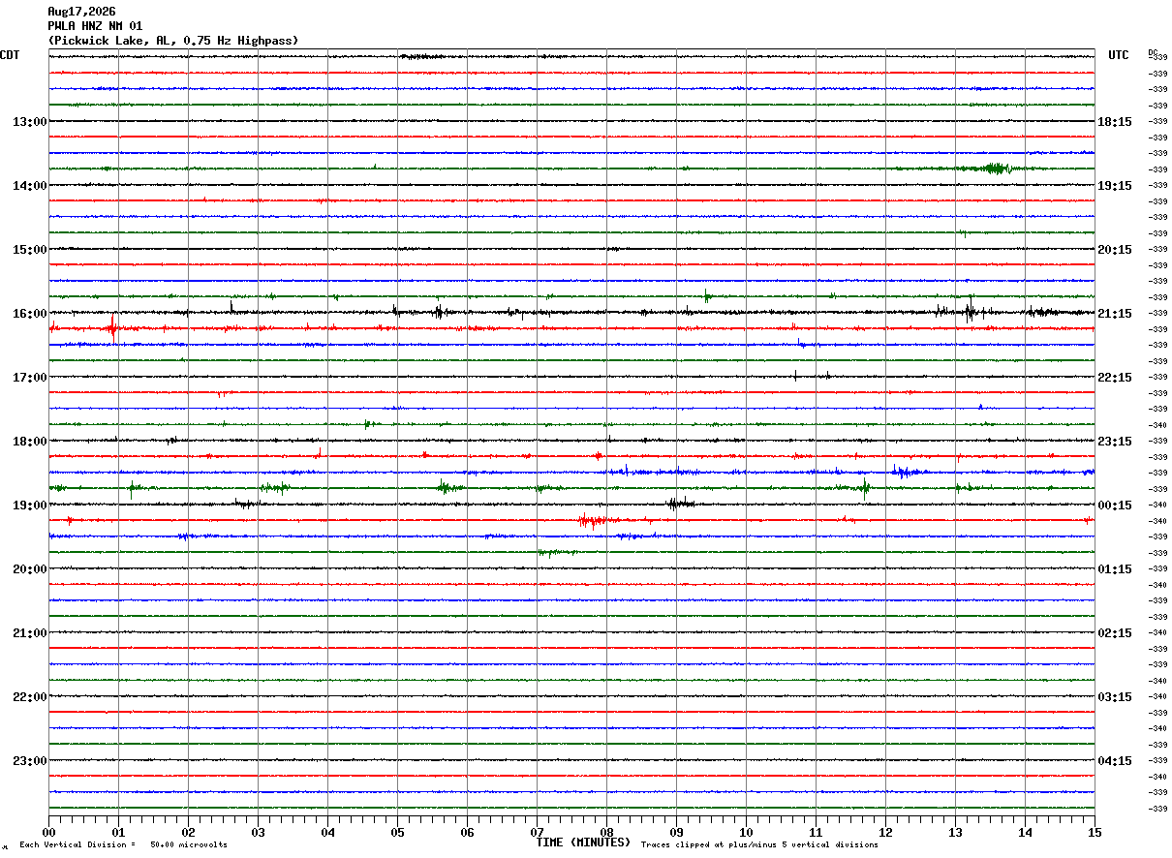This screenshot has width=1172, height=858.
Task: Select the 16:00 CDT hour marker
Action: (x=29, y=314)
